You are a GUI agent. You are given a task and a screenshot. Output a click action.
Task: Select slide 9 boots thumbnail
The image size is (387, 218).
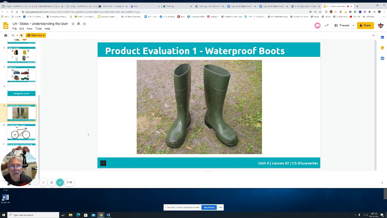click(x=21, y=113)
